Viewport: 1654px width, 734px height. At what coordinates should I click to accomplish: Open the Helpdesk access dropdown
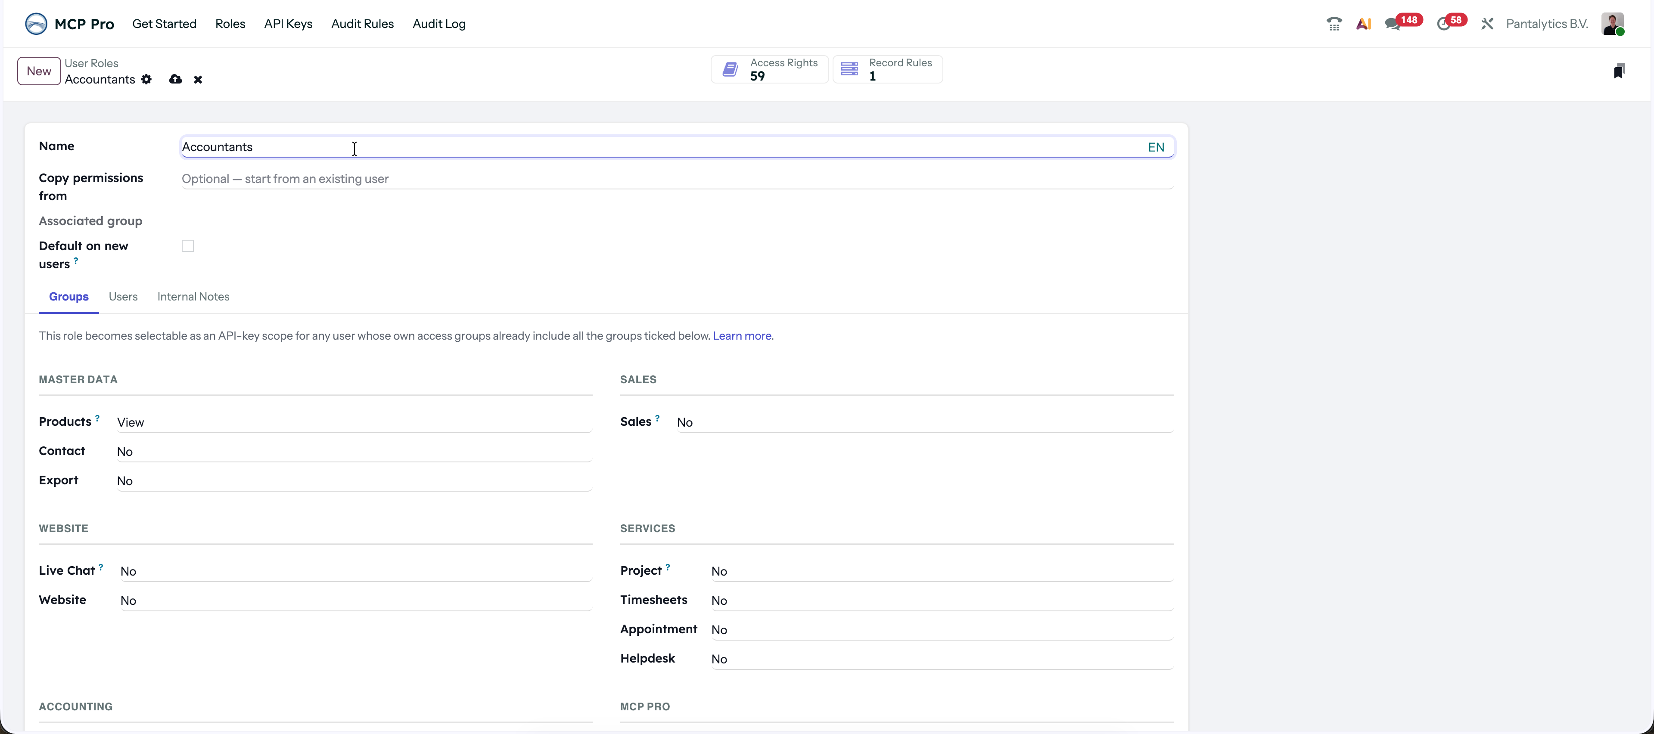coord(942,659)
